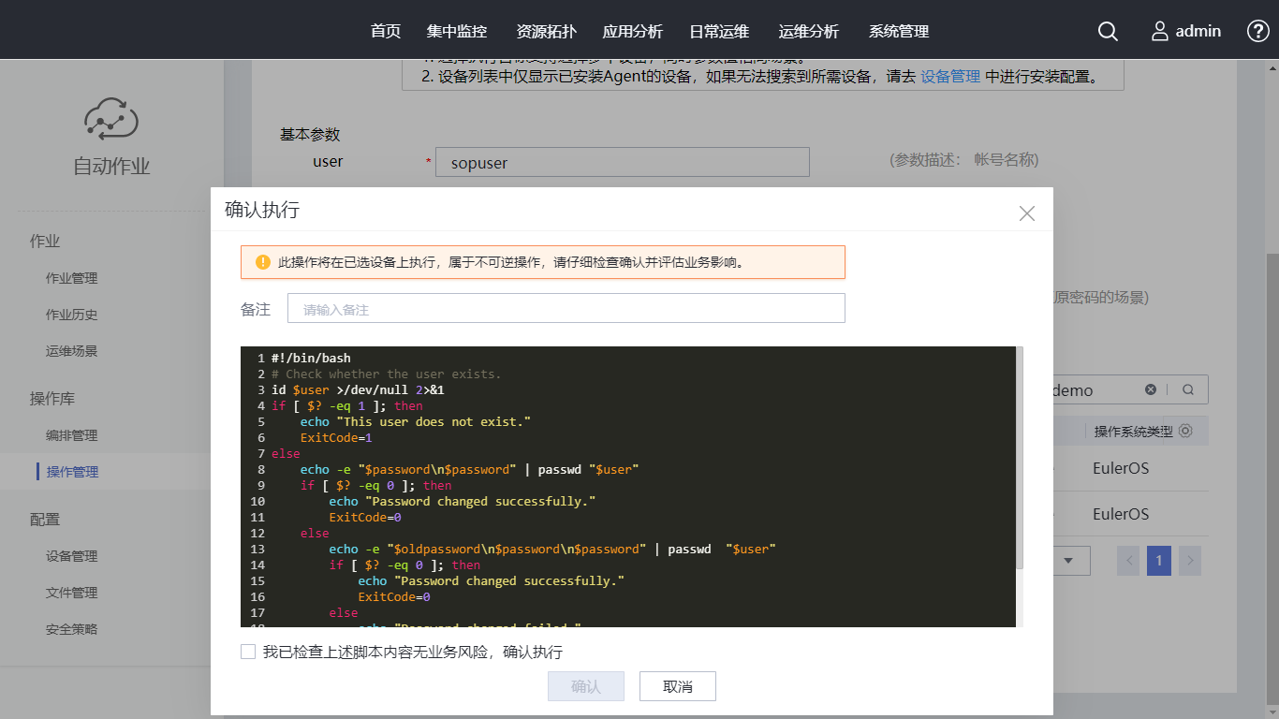Click the script code vertical scrollbar
Screen dimensions: 1279x719
pos(1019,459)
